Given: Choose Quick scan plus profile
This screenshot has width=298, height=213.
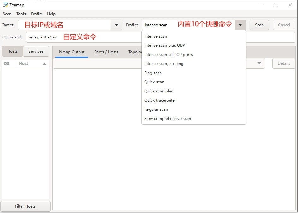Looking at the screenshot, I should pyautogui.click(x=194, y=91).
